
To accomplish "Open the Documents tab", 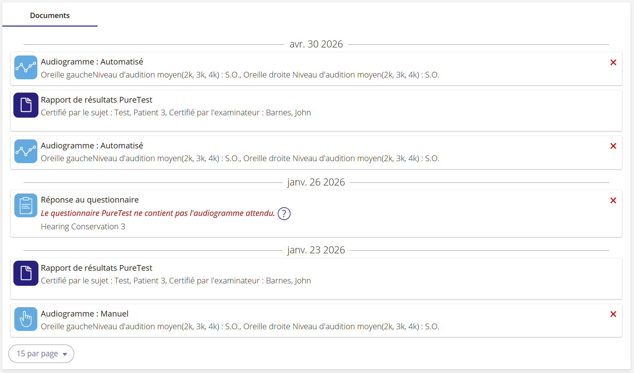I will pyautogui.click(x=50, y=15).
